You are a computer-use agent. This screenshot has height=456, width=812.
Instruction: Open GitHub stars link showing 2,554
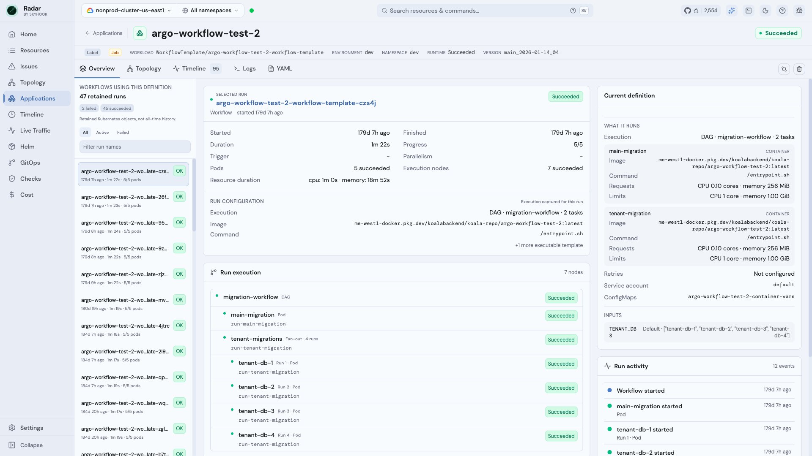click(x=701, y=11)
